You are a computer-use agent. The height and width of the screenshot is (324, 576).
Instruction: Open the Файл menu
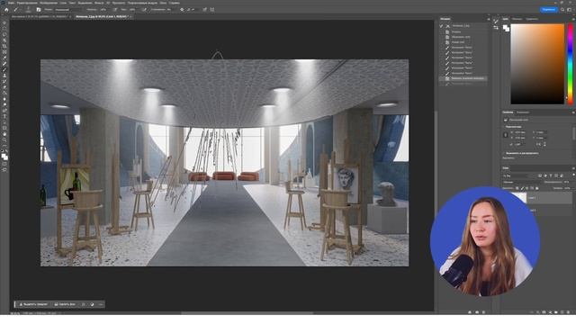click(11, 3)
